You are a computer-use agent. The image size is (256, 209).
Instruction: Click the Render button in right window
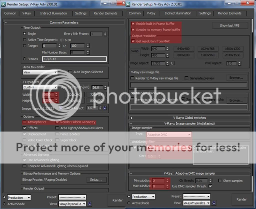[241, 199]
